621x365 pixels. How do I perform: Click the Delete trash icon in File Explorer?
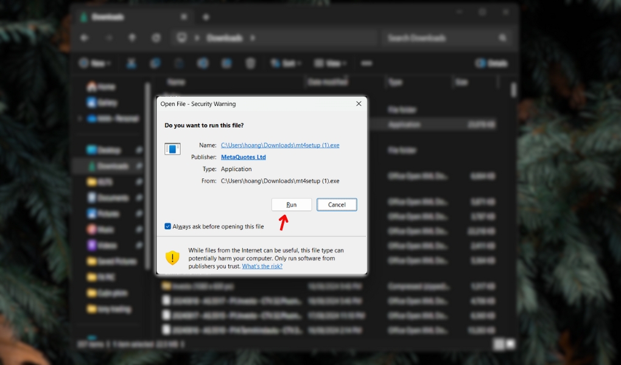[250, 63]
